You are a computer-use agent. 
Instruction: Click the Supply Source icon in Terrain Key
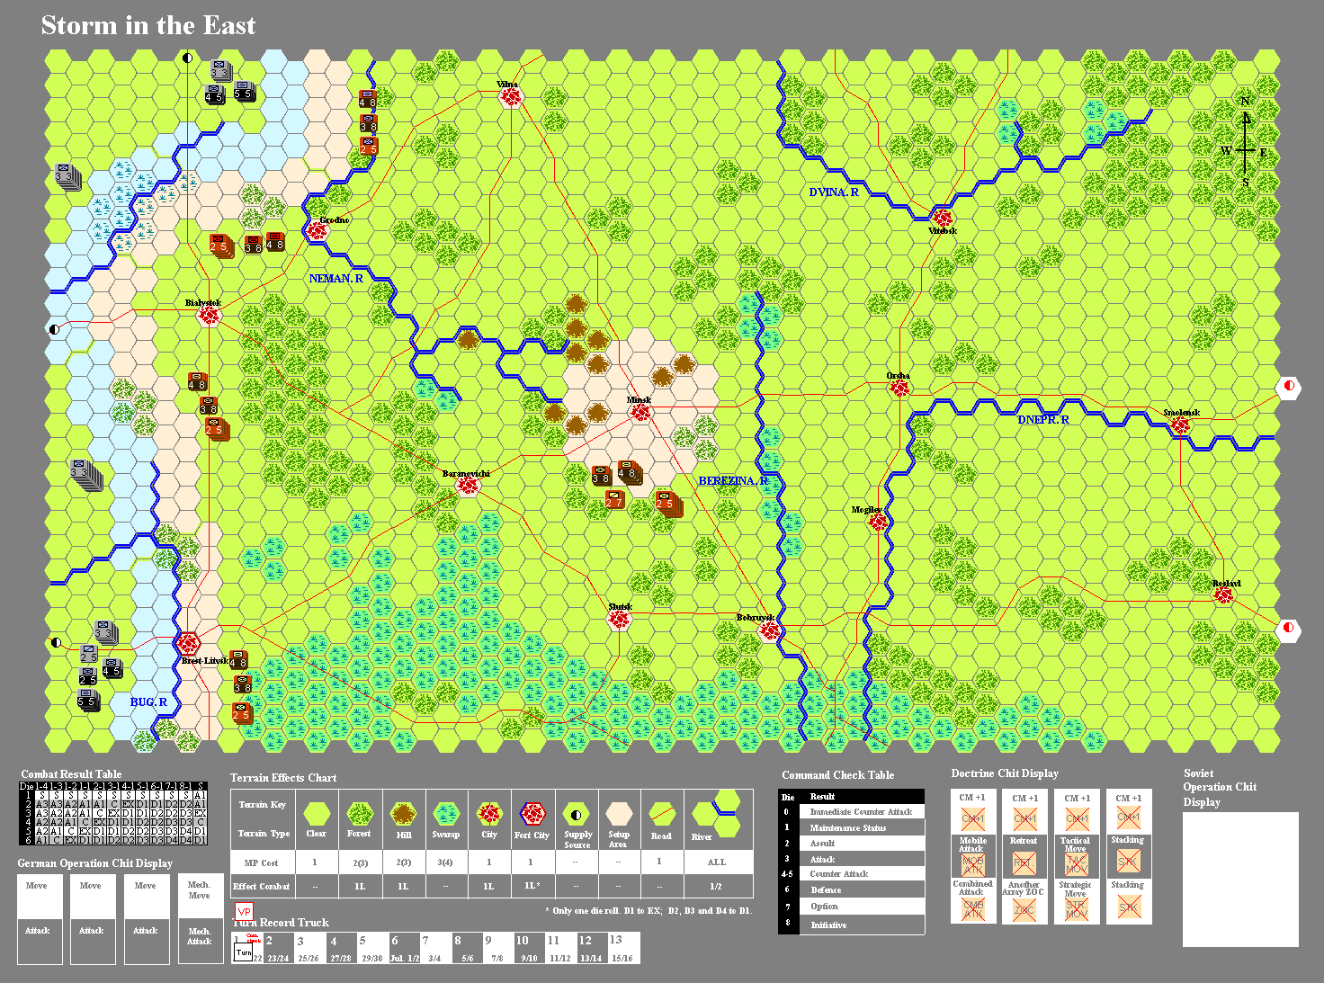576,814
